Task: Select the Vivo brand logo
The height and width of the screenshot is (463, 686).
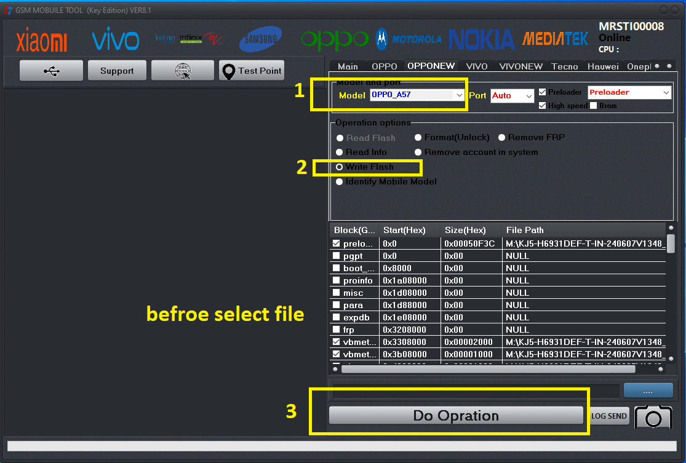Action: pyautogui.click(x=115, y=41)
